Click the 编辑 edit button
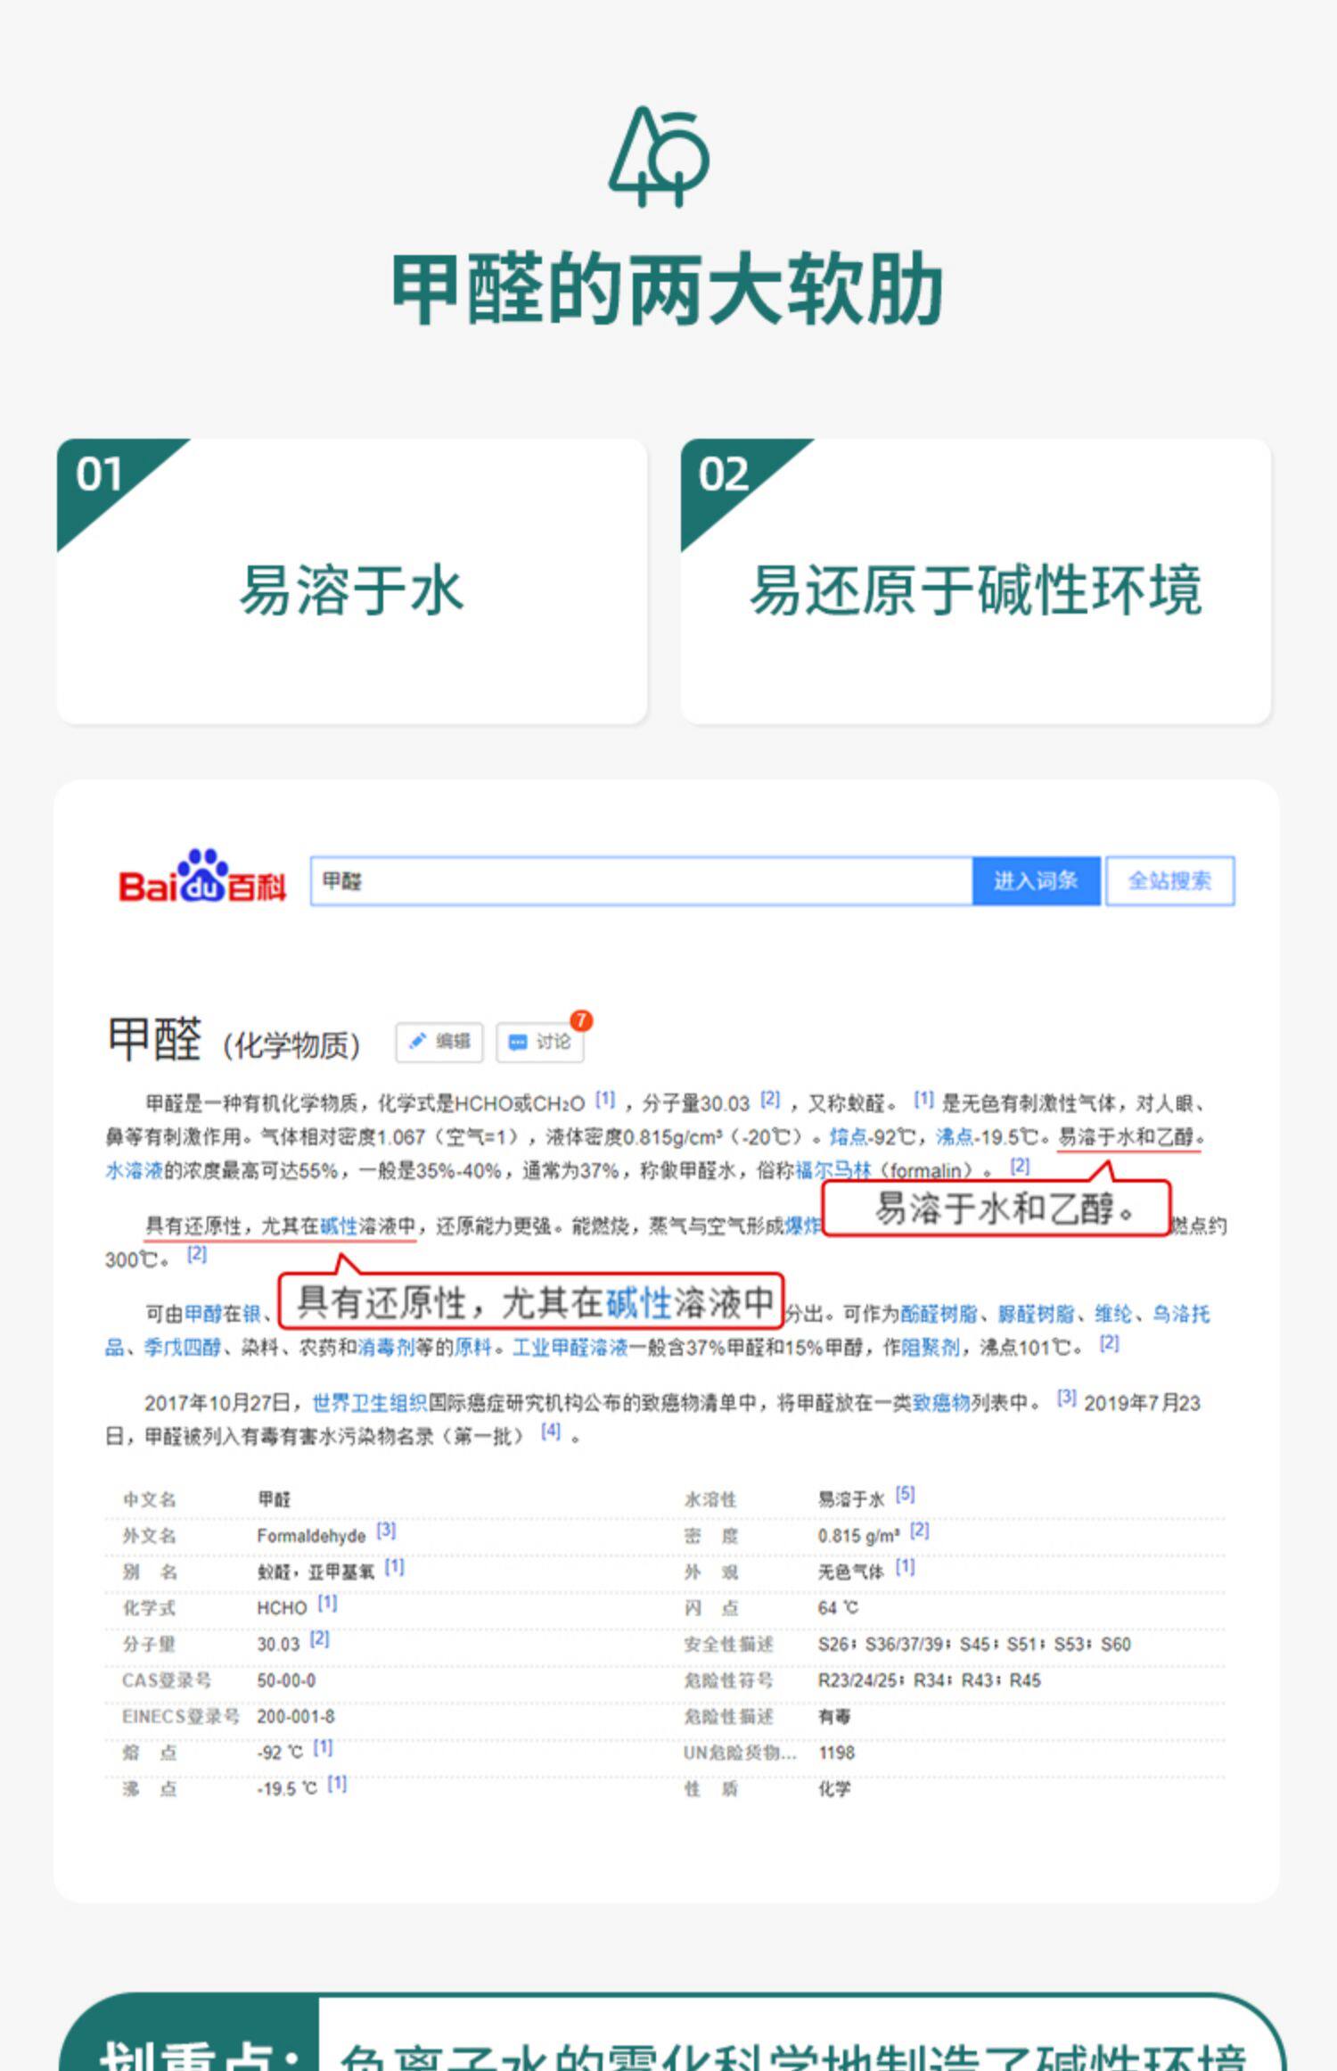The image size is (1337, 2071). tap(439, 1042)
